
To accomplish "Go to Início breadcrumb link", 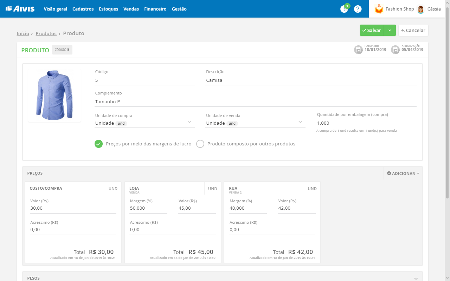I will point(23,33).
